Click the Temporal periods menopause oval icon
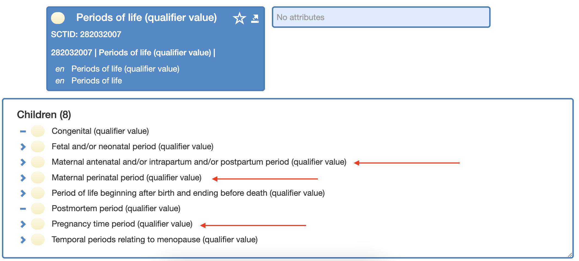The image size is (579, 261). coord(38,240)
